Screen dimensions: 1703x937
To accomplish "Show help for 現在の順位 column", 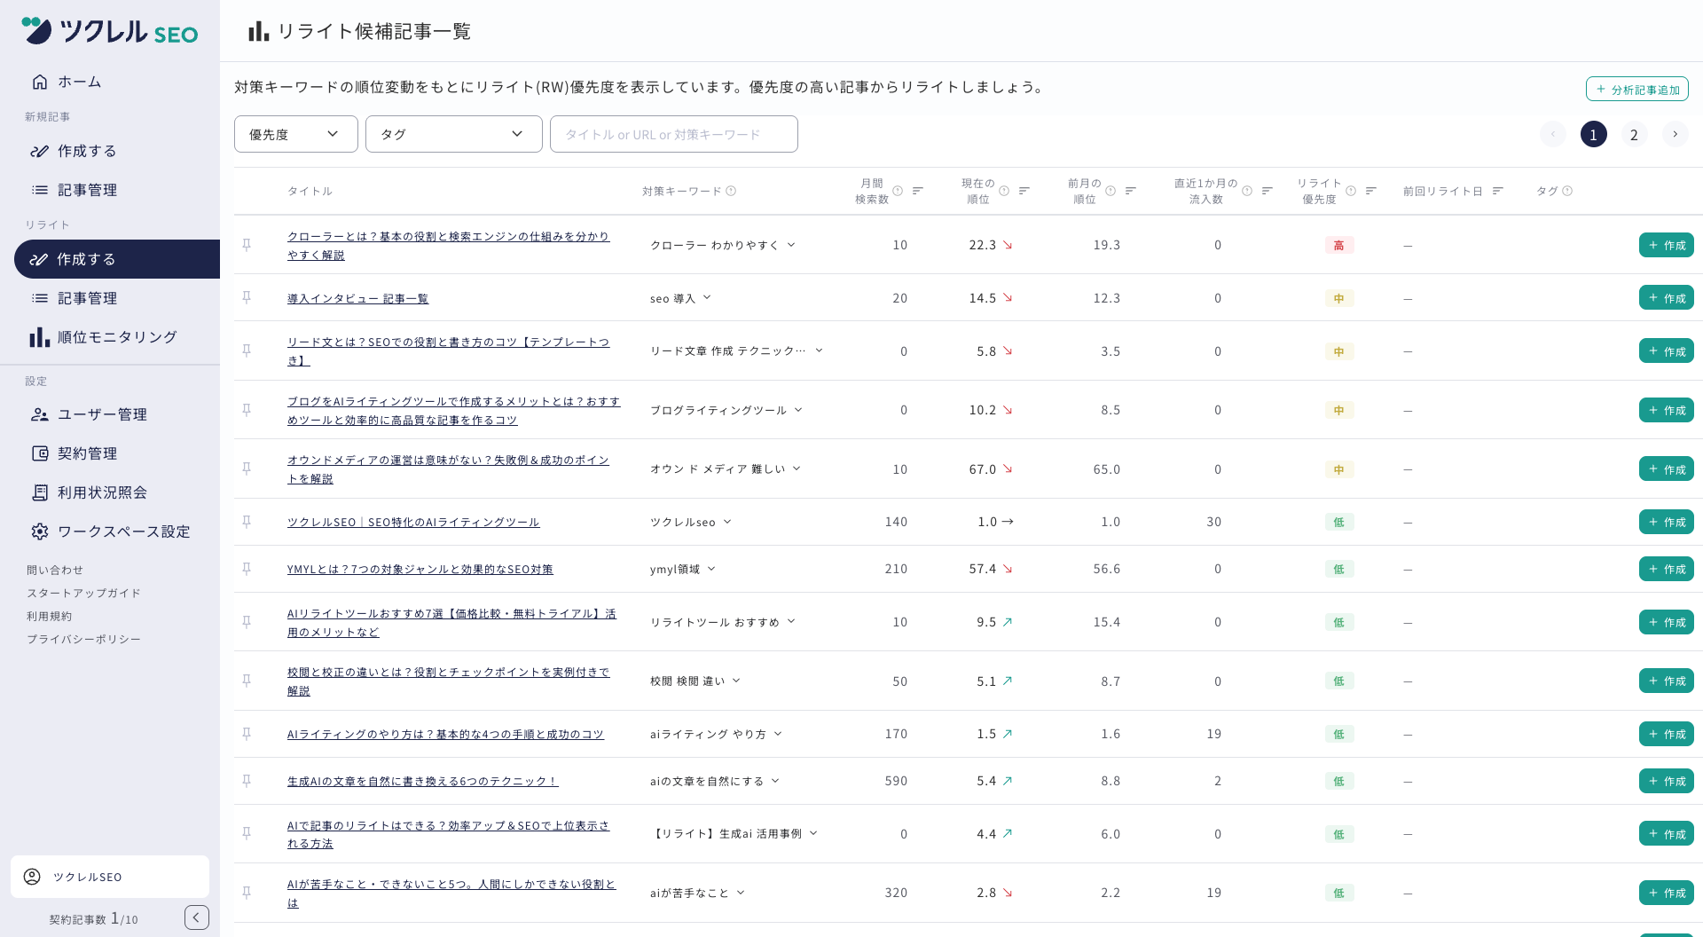I will [1004, 191].
